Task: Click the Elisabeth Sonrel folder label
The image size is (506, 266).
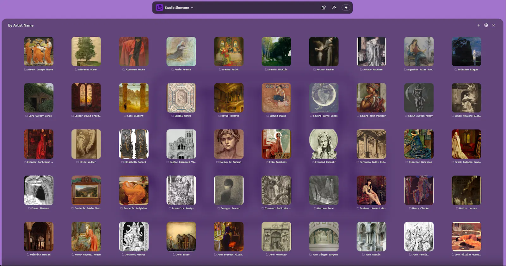Action: tap(134, 162)
